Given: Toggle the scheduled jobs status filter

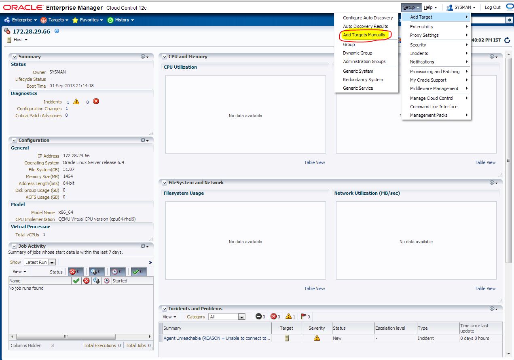Looking at the screenshot, I should 118,272.
